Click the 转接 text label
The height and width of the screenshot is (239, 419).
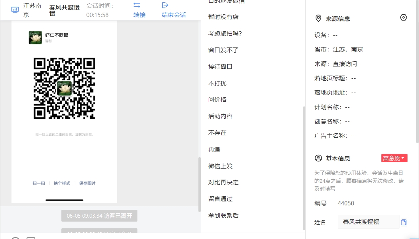pyautogui.click(x=139, y=15)
